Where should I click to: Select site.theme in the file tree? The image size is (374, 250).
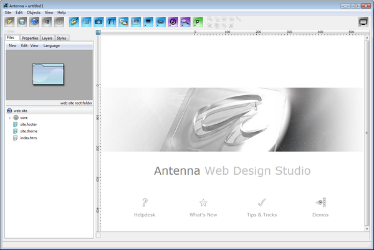tap(29, 131)
